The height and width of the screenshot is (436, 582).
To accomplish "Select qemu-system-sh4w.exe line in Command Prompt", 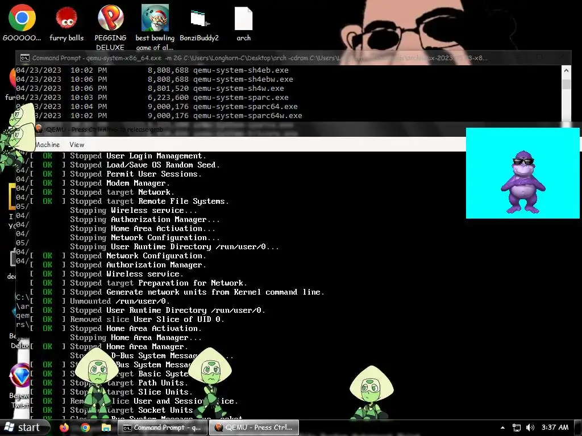I will 150,88.
